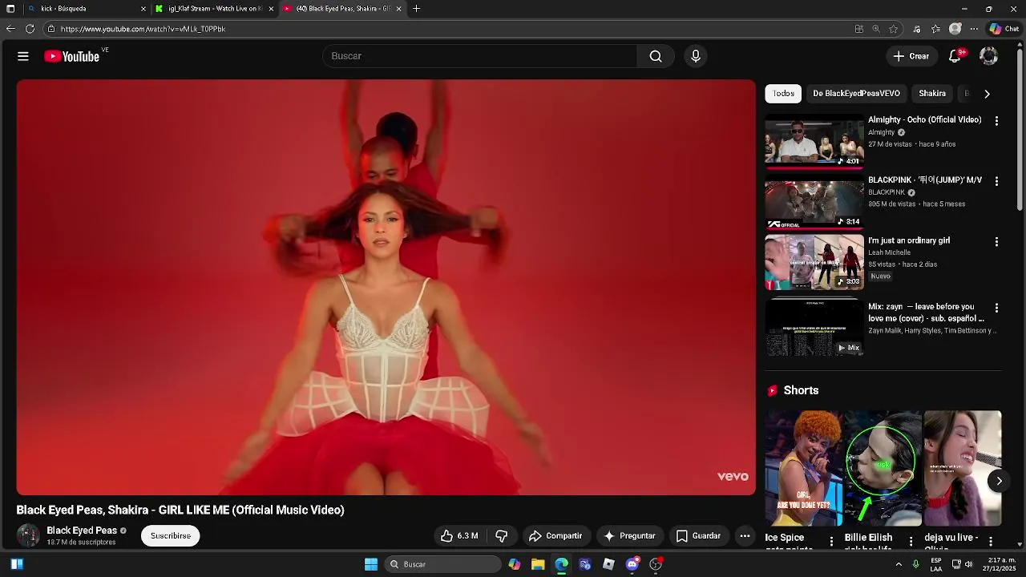Open Black Eyed Peas channel name link

pyautogui.click(x=82, y=531)
